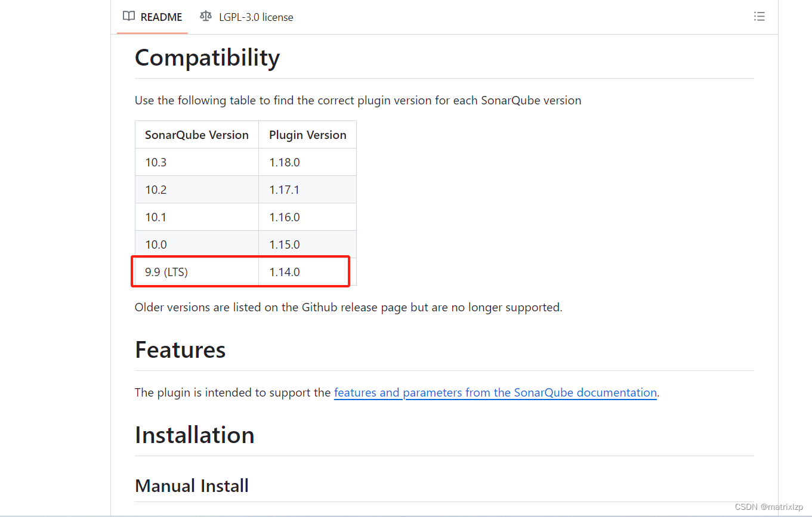Screen dimensions: 812x517
Task: Click the Plugin Version column header
Action: [307, 135]
